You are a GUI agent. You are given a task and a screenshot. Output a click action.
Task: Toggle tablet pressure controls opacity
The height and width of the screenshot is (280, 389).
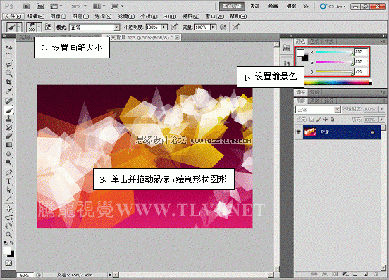click(x=174, y=27)
